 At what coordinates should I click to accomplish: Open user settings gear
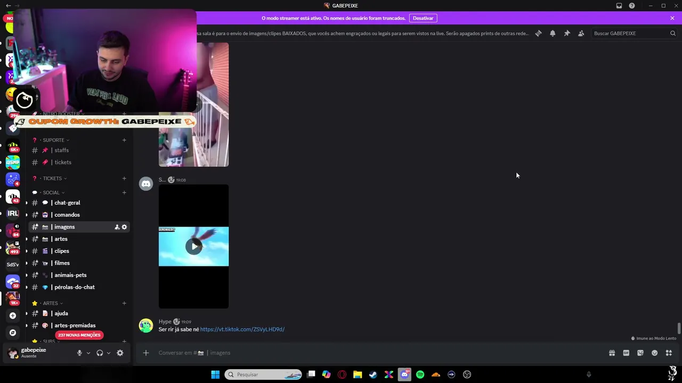[120, 353]
